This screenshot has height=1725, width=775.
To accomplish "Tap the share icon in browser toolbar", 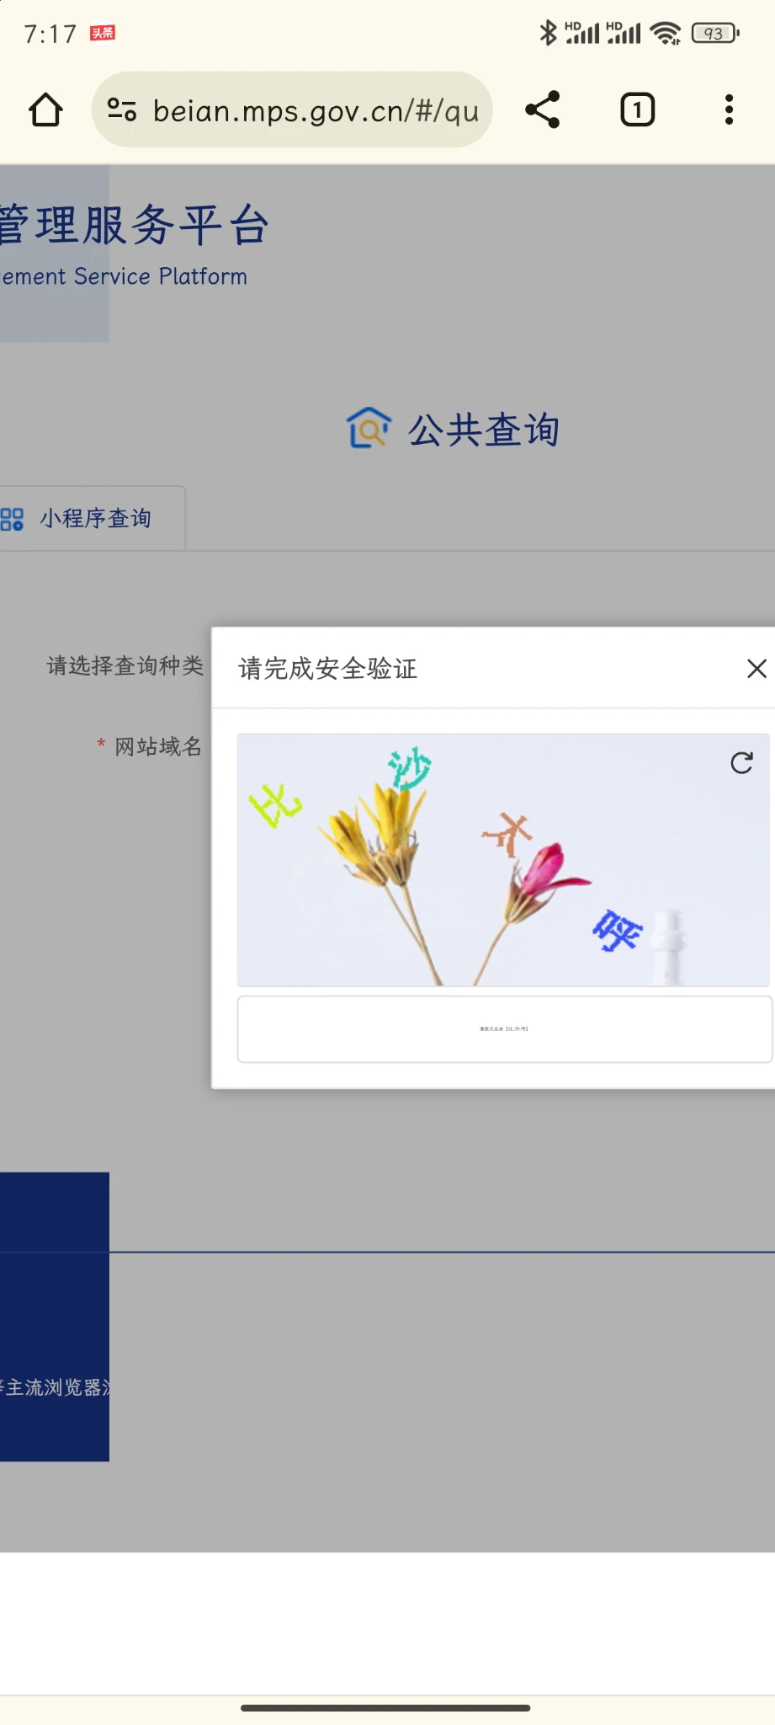I will click(x=543, y=110).
